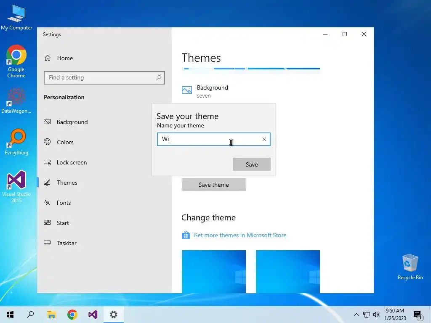Open the volume speaker tray icon

click(376, 315)
